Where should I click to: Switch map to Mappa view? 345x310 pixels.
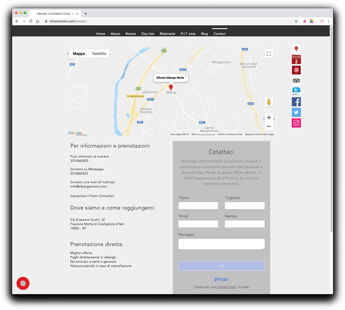(79, 53)
